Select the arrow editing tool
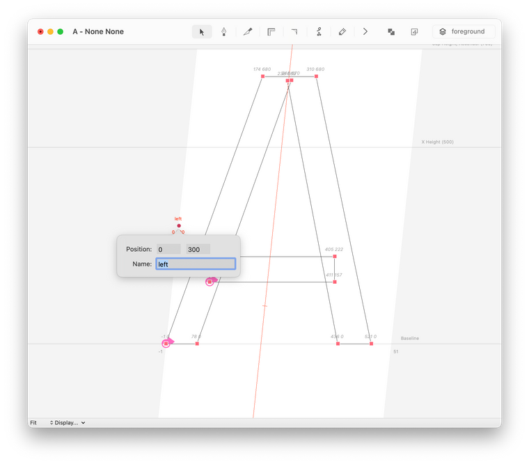Image resolution: width=529 pixels, height=464 pixels. click(202, 32)
